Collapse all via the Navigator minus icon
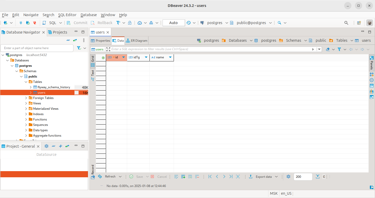This screenshot has height=198, width=375. tap(68, 40)
